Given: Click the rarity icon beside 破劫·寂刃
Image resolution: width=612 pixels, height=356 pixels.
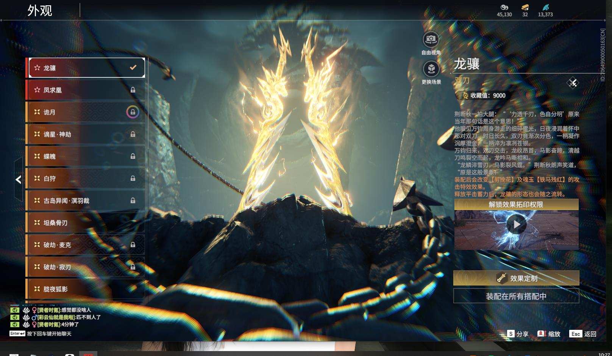Looking at the screenshot, I should [x=37, y=267].
